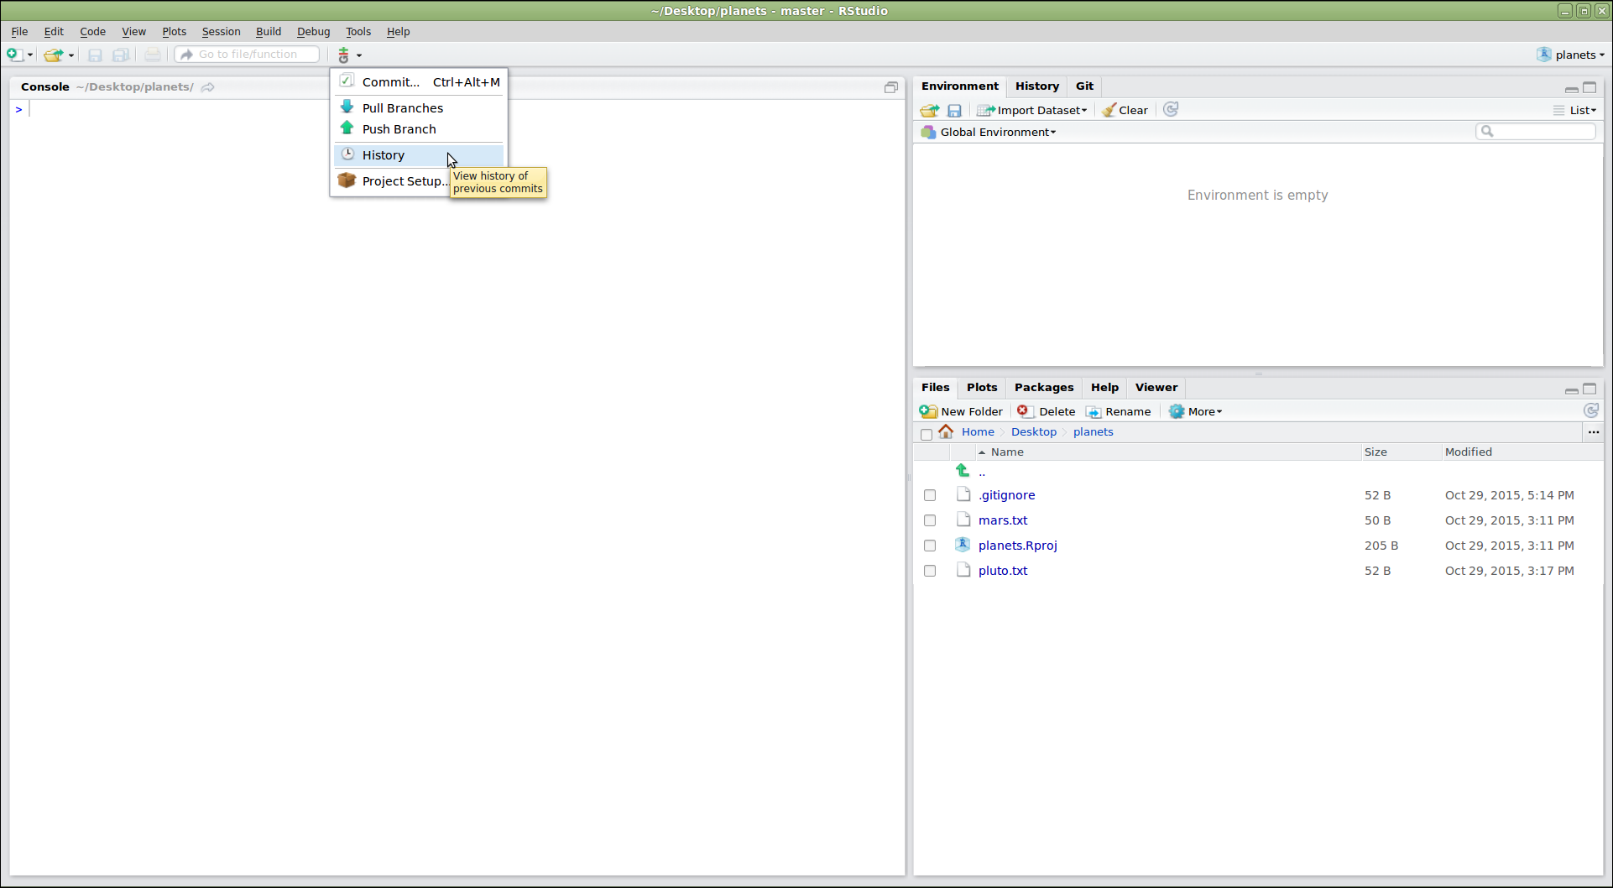Switch to the Git tab
The height and width of the screenshot is (888, 1613).
click(x=1084, y=86)
